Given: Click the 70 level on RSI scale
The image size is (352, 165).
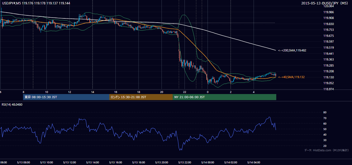Looking at the screenshot, I should [325, 118].
